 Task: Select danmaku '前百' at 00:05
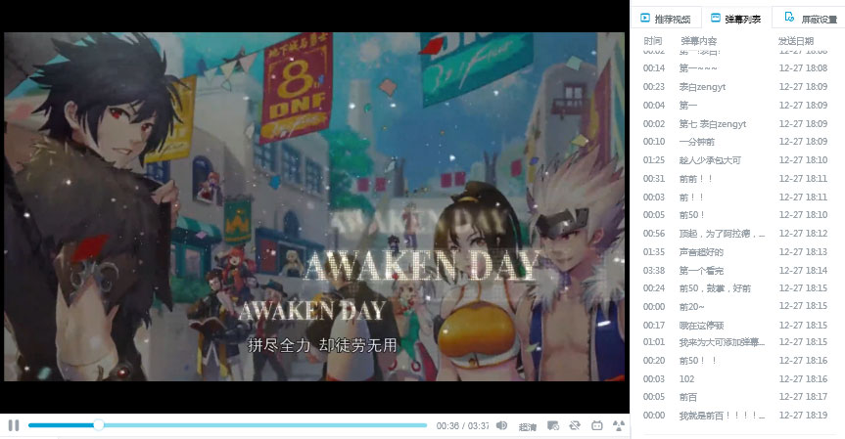(x=736, y=397)
